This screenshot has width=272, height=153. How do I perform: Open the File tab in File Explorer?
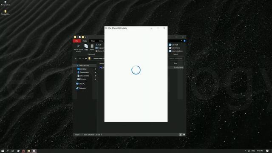coord(77,41)
